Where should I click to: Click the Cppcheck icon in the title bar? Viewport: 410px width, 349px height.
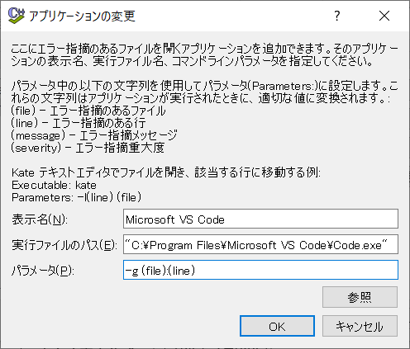(x=17, y=16)
